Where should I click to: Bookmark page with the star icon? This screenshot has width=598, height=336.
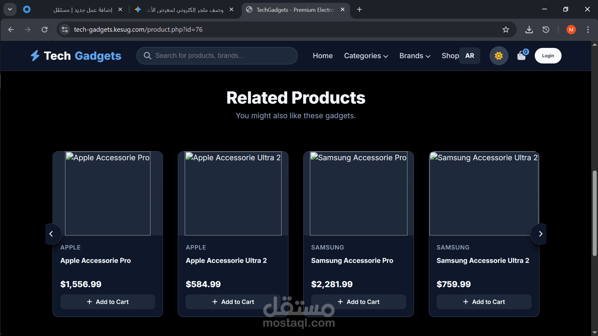click(x=505, y=30)
